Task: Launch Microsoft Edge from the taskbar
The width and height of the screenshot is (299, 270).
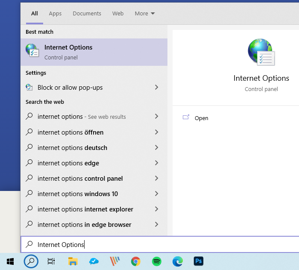Action: pos(178,261)
